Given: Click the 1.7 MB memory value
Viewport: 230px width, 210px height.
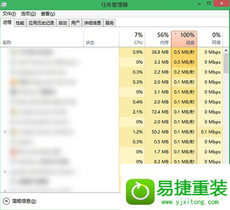Looking at the screenshot, I should pyautogui.click(x=162, y=152).
